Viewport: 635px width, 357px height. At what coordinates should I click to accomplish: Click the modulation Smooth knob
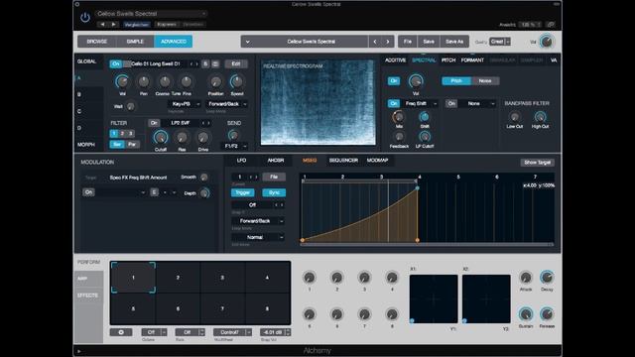pos(204,178)
